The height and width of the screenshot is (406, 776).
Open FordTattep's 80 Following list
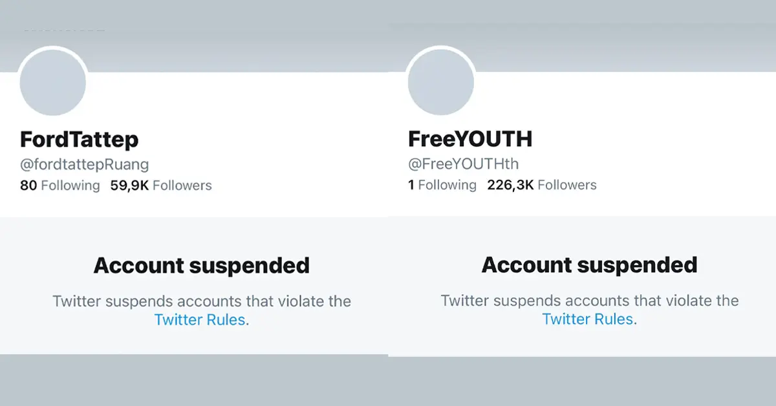[x=60, y=186]
